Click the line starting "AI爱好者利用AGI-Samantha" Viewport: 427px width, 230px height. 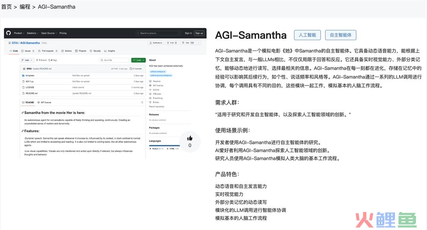273,150
